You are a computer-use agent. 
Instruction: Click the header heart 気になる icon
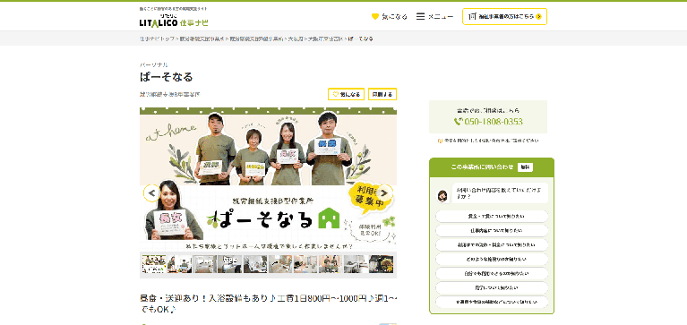click(375, 17)
